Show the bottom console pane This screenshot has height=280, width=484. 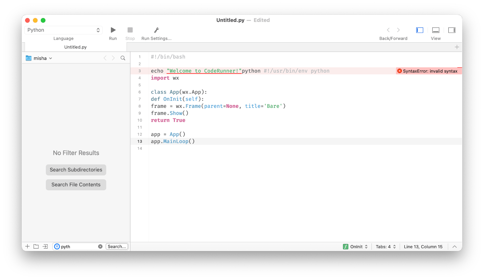click(436, 30)
